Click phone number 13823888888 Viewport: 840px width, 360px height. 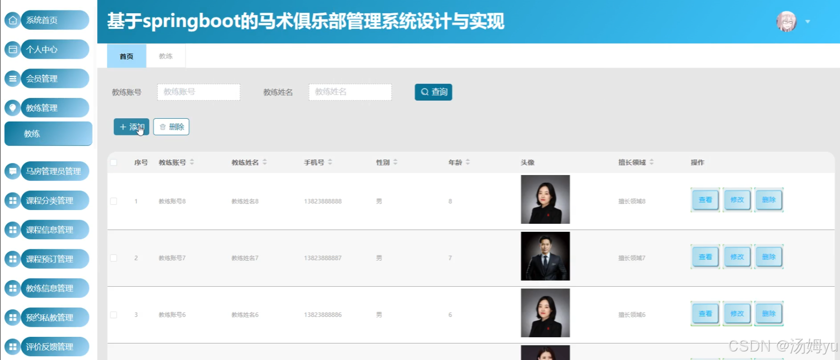(x=323, y=202)
